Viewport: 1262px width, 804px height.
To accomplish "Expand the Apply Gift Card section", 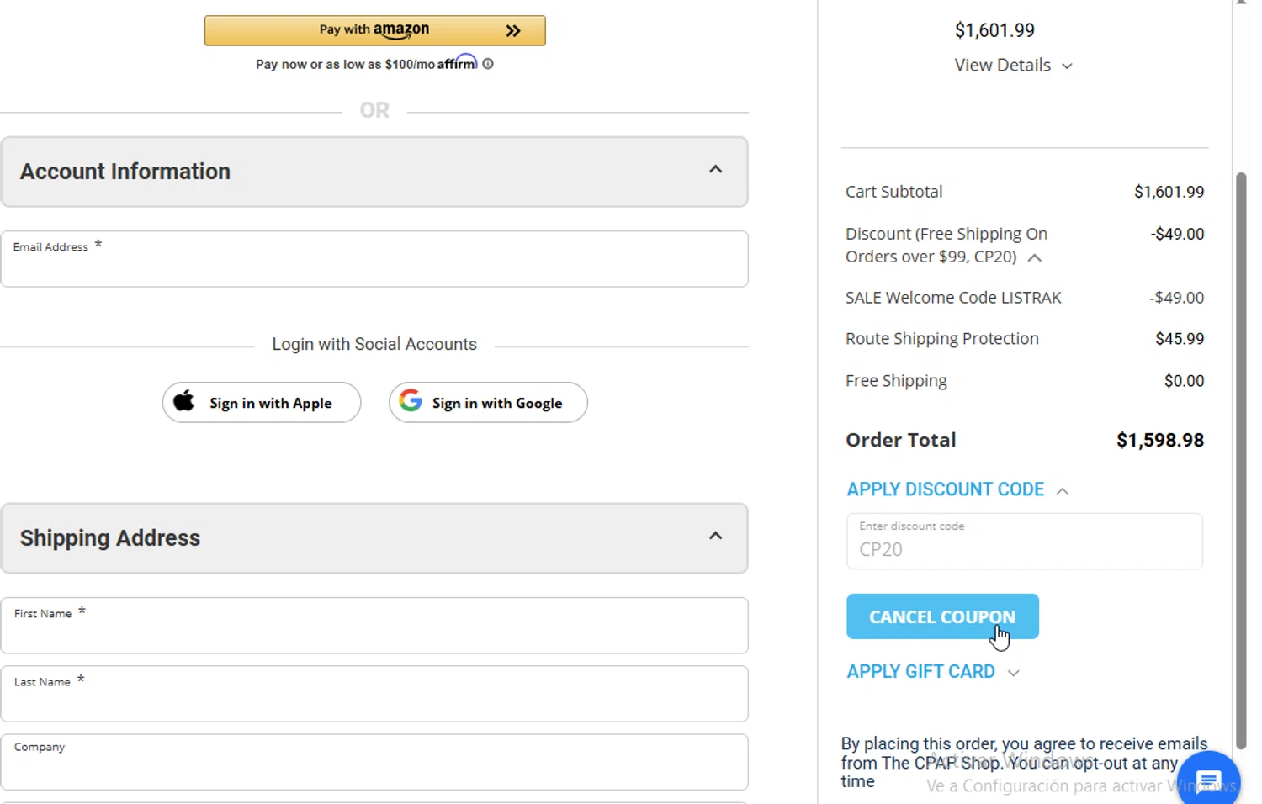I will click(1014, 673).
